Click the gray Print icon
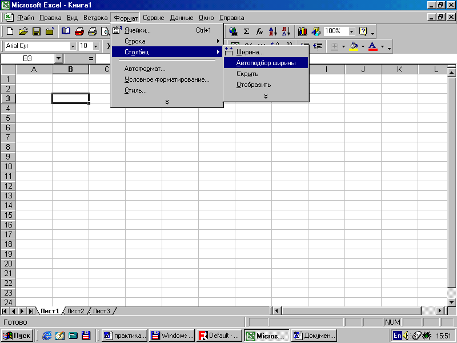Screen dimensions: 457x343 pos(93,31)
